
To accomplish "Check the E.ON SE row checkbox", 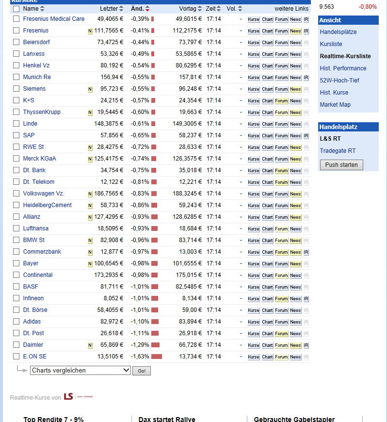I will 16,357.
